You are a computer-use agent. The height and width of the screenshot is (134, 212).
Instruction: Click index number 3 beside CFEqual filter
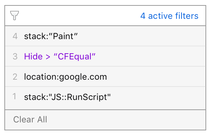pyautogui.click(x=15, y=56)
